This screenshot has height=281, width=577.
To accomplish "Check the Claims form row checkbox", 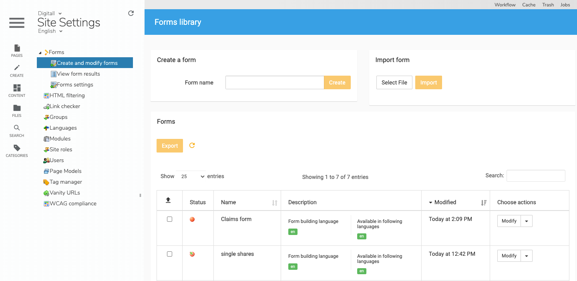I will 169,219.
